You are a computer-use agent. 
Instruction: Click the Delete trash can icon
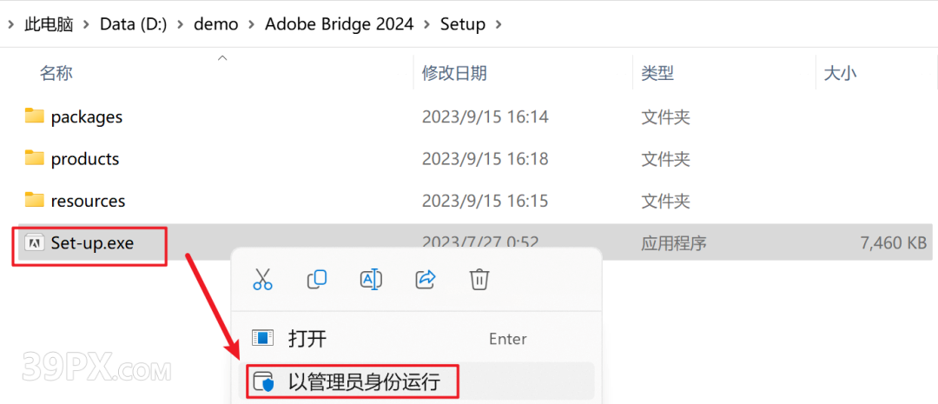tap(479, 279)
